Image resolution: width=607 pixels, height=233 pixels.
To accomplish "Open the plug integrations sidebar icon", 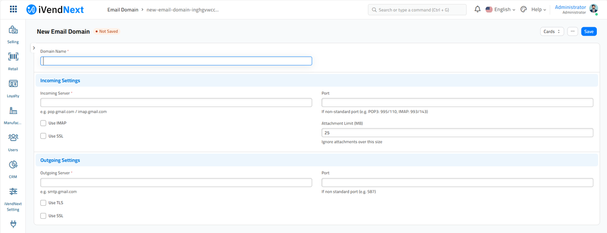I will point(13,224).
